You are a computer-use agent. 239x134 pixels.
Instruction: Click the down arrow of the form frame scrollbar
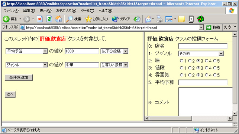pyautogui.click(x=235, y=114)
